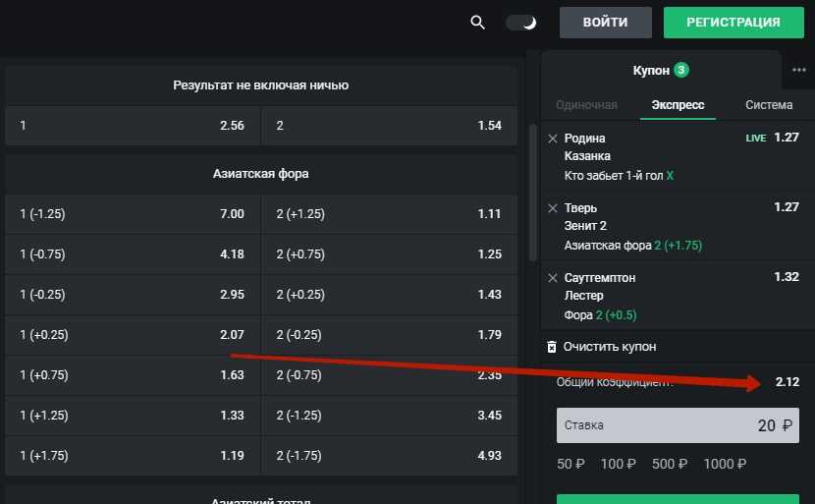
Task: Click the Кто забьет 1-й гол X text
Action: 619,176
